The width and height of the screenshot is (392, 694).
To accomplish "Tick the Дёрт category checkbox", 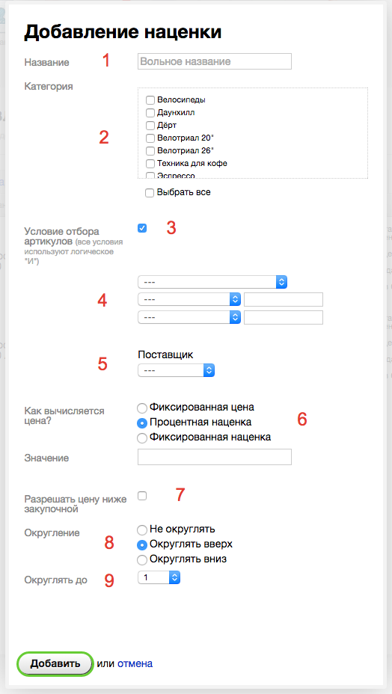I will click(150, 126).
